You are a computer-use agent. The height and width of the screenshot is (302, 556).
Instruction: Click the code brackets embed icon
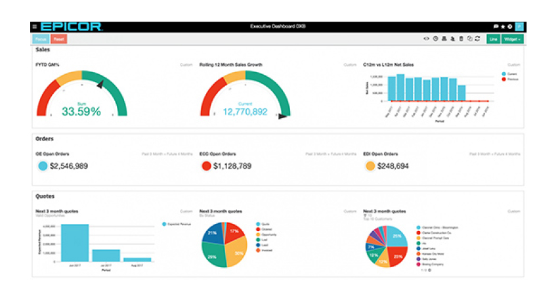click(427, 39)
